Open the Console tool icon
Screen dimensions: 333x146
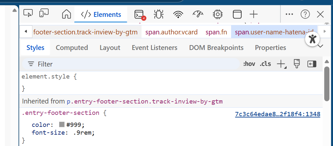(139, 14)
